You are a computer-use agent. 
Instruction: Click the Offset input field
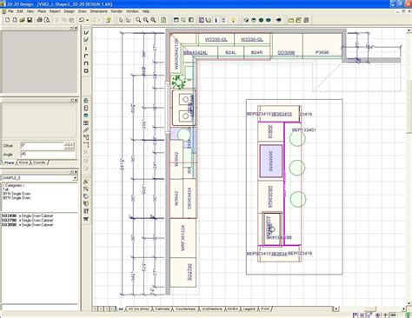pos(43,145)
